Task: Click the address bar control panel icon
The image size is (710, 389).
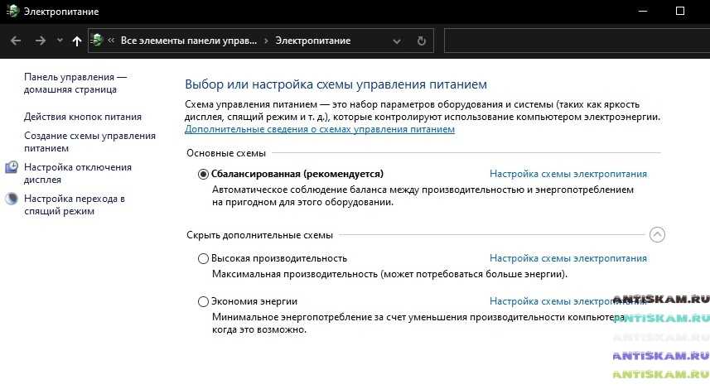Action: point(98,41)
